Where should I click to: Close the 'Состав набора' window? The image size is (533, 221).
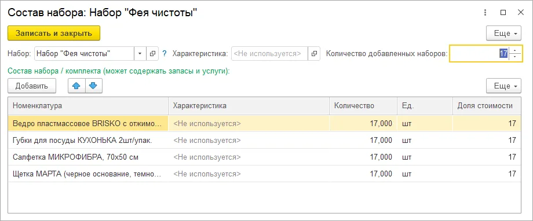(520, 13)
